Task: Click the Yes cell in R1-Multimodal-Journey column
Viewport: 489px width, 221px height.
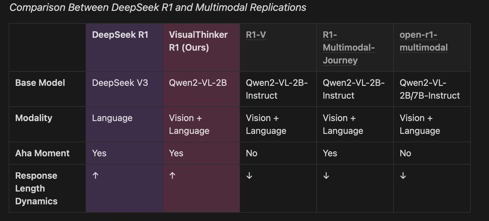Action: click(330, 153)
